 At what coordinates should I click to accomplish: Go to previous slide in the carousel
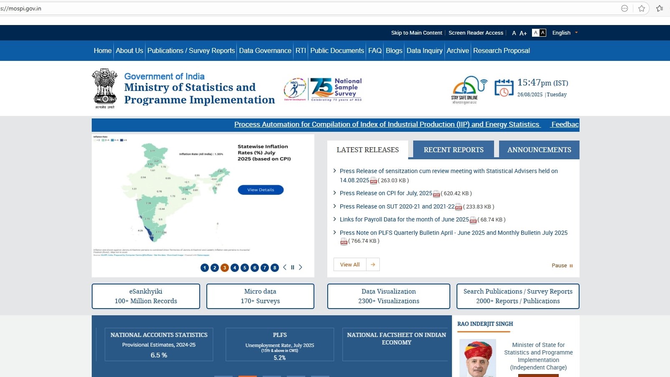point(285,267)
